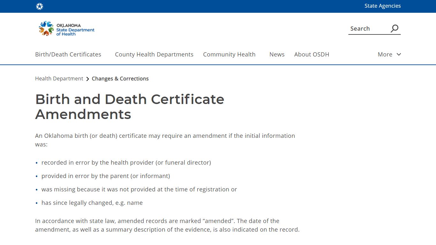The image size is (436, 245).
Task: Open the Community Health menu
Action: 229,54
